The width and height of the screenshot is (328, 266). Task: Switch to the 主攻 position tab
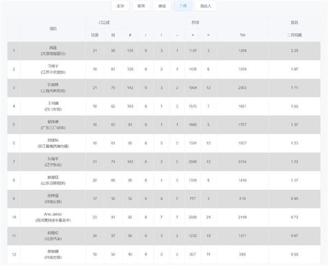tap(120, 6)
